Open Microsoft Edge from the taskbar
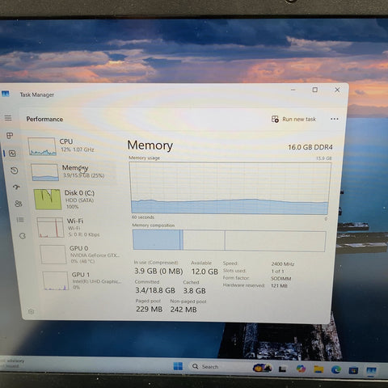 [336, 370]
